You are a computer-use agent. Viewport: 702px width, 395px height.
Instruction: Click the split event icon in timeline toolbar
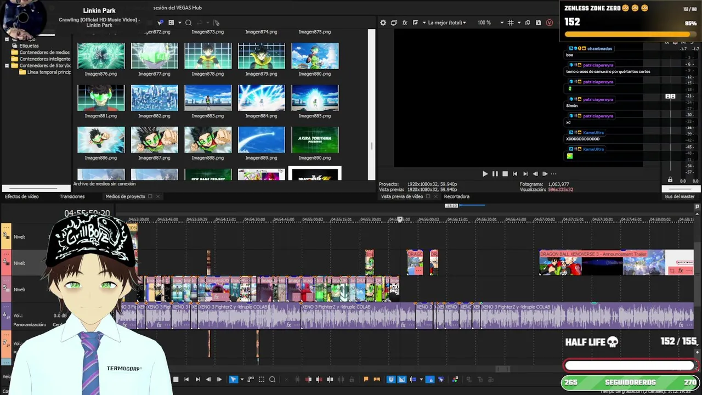click(x=330, y=379)
